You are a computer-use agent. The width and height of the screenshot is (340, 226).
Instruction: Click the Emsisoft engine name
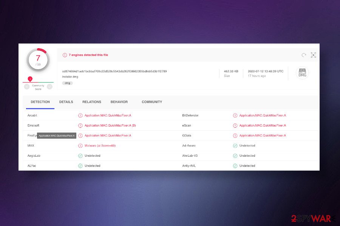pyautogui.click(x=33, y=125)
